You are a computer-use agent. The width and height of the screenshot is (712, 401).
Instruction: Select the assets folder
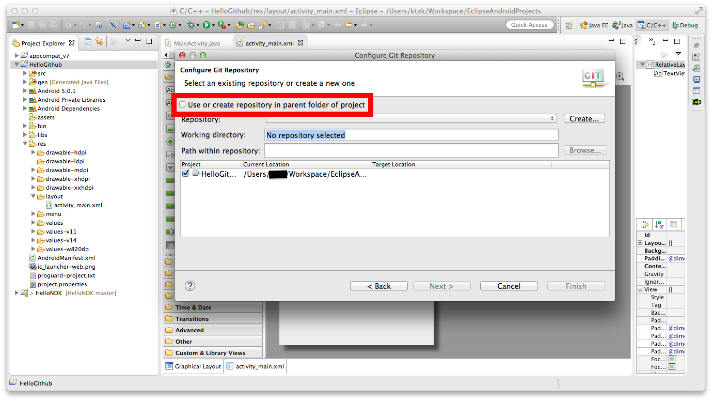pos(42,117)
